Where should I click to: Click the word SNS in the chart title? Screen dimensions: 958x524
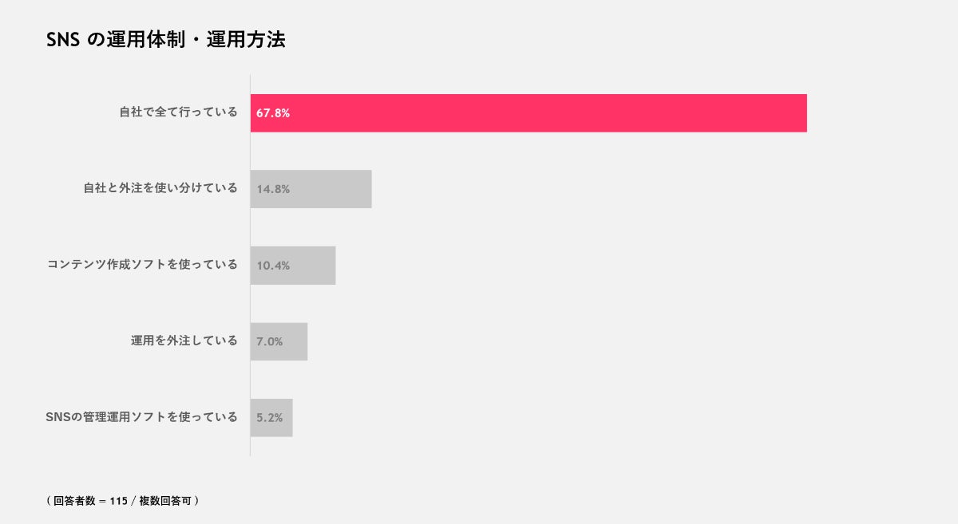[x=63, y=40]
